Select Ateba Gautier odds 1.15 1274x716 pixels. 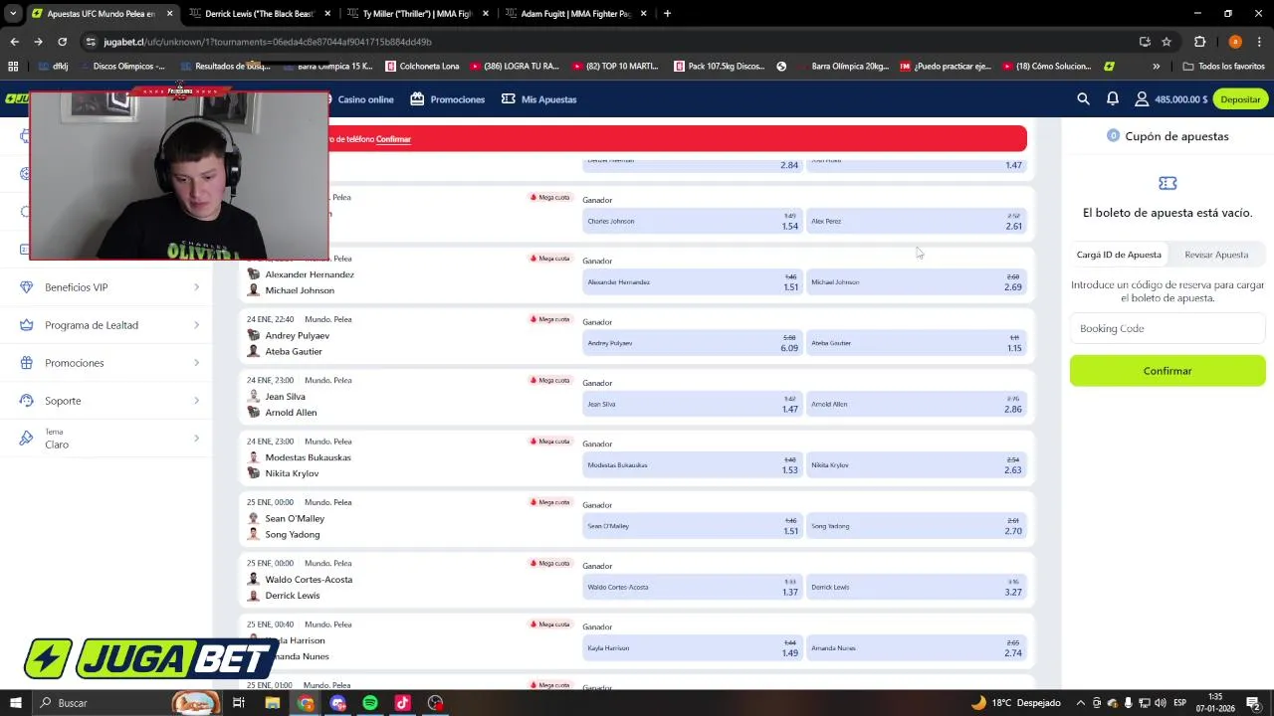916,343
